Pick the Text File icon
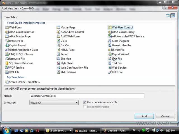The image size is (179, 134). pyautogui.click(x=110, y=63)
